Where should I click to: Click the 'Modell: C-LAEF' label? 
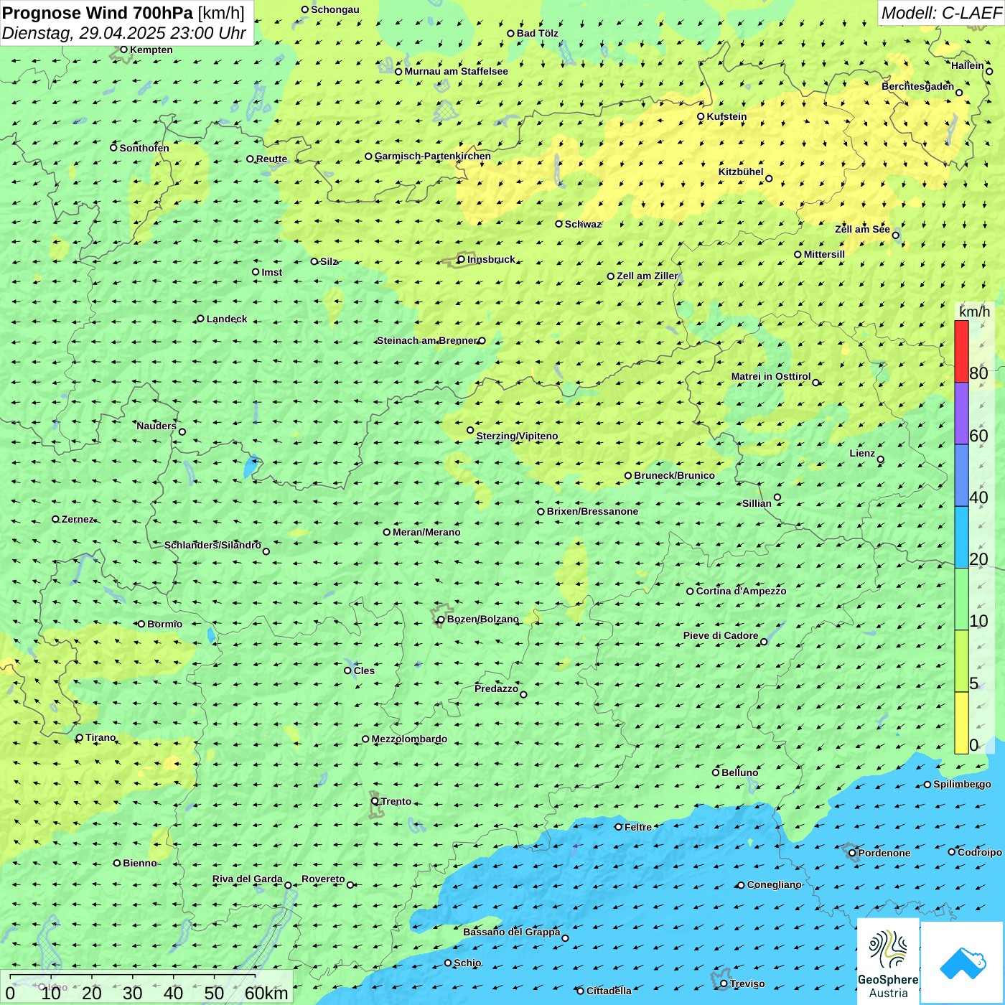point(940,13)
